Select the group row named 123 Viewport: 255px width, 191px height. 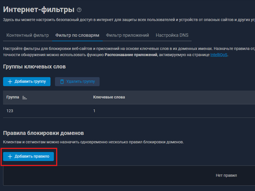(x=129, y=111)
